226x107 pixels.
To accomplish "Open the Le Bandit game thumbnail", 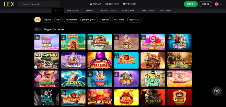I will coord(47,60).
